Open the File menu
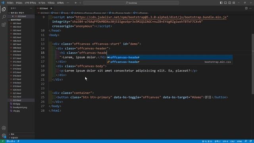Screen dimensions: 254x143 (10, 3)
